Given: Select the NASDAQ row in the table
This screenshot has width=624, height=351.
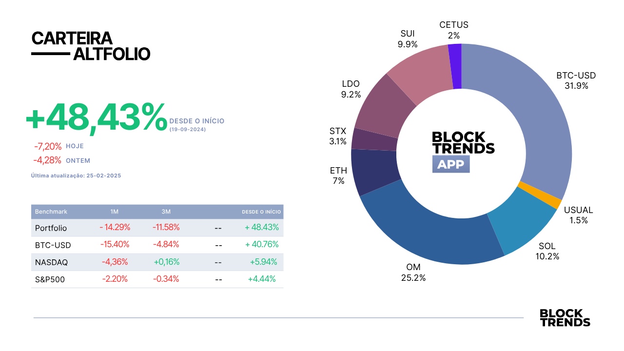Looking at the screenshot, I should 157,262.
